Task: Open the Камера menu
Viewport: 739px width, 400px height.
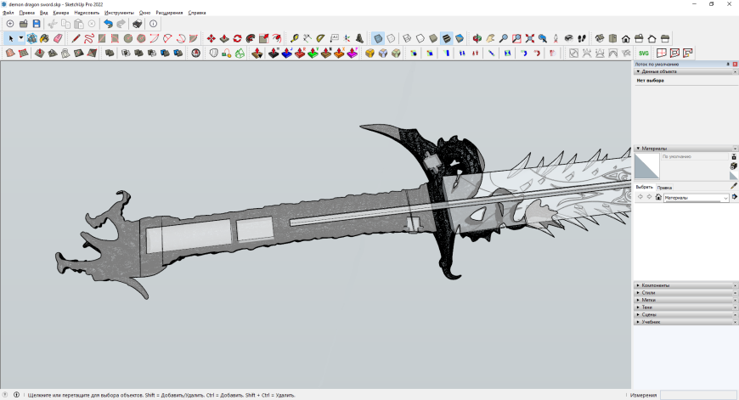Action: (61, 13)
